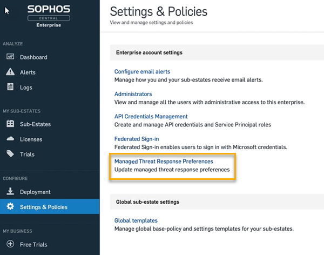324x255 pixels.
Task: Click the Deployment download icon
Action: [10, 192]
